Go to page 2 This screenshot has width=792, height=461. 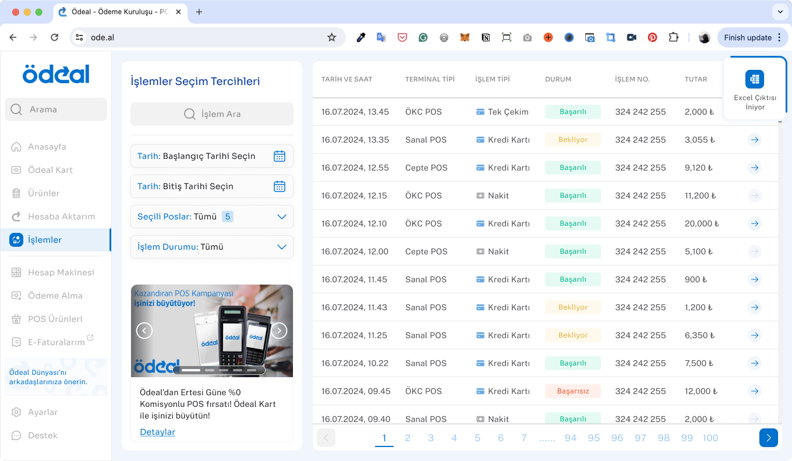click(408, 438)
